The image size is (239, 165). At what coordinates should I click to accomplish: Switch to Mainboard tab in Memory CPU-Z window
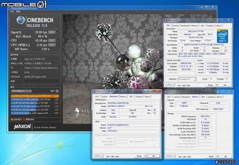186,97
